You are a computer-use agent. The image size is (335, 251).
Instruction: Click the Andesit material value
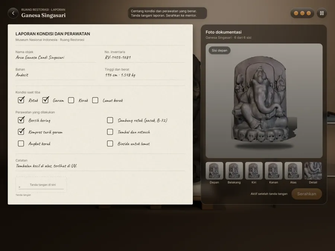(22, 75)
